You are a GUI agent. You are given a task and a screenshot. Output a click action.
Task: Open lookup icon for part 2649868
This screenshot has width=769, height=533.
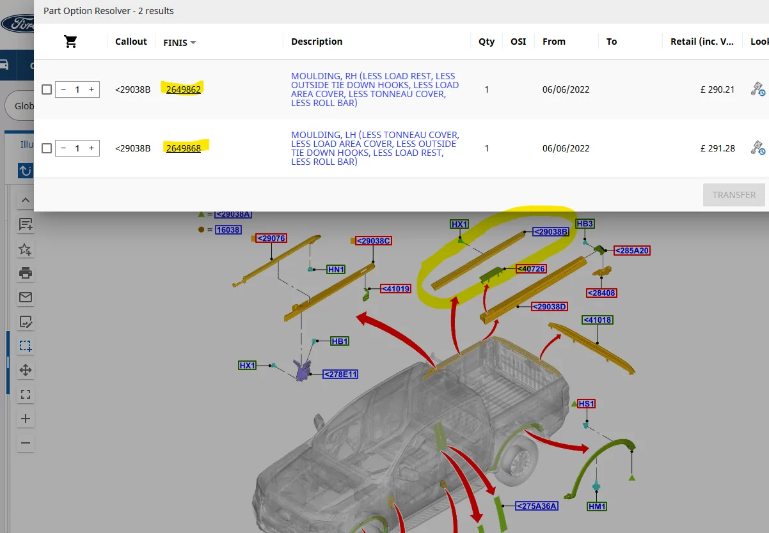[758, 148]
